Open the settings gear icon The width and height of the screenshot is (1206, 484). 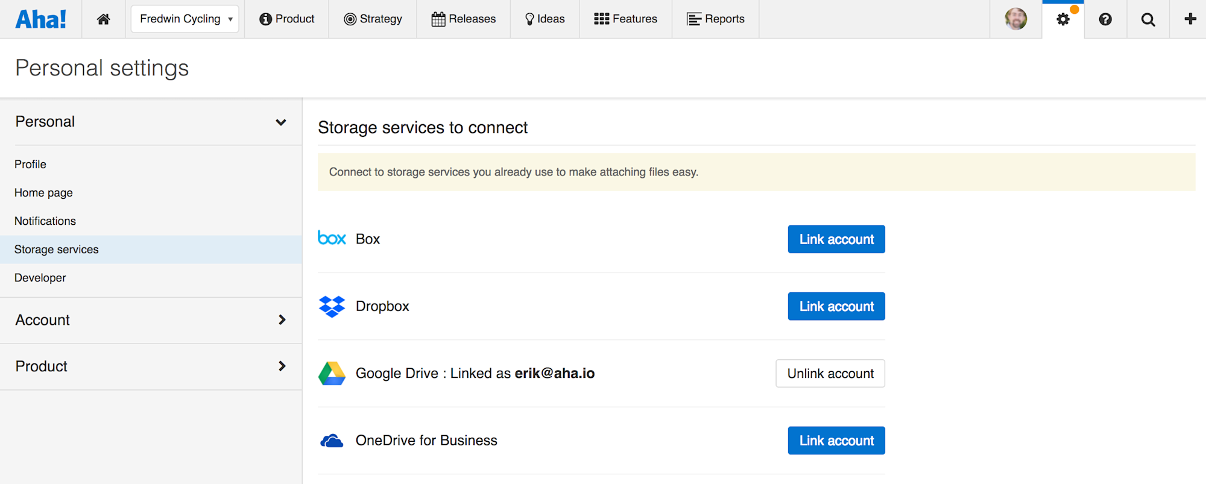coord(1063,19)
